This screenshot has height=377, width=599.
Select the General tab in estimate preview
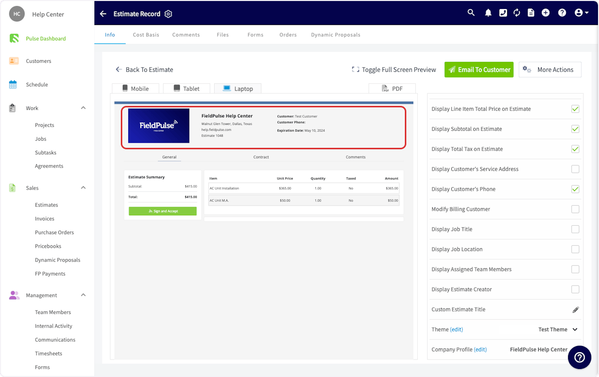click(169, 157)
